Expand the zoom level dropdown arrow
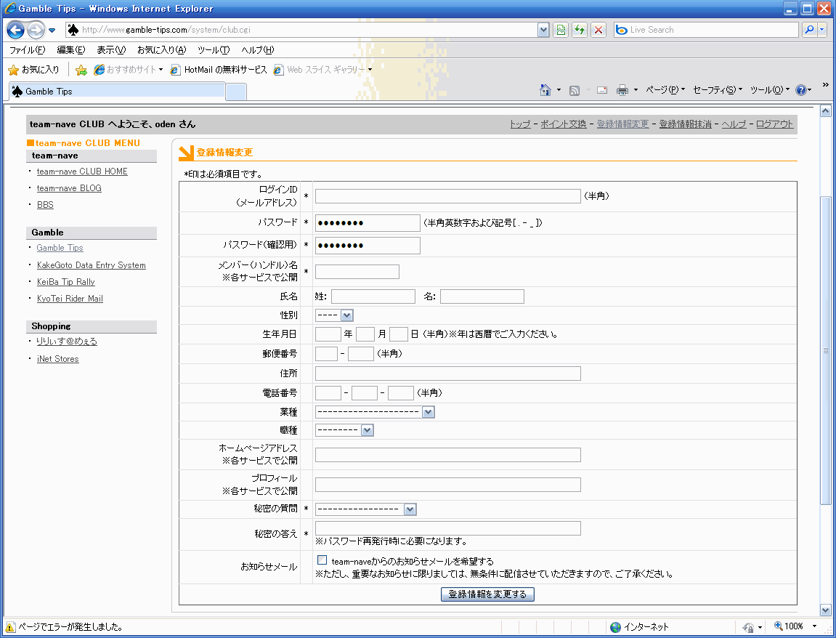 coord(814,626)
